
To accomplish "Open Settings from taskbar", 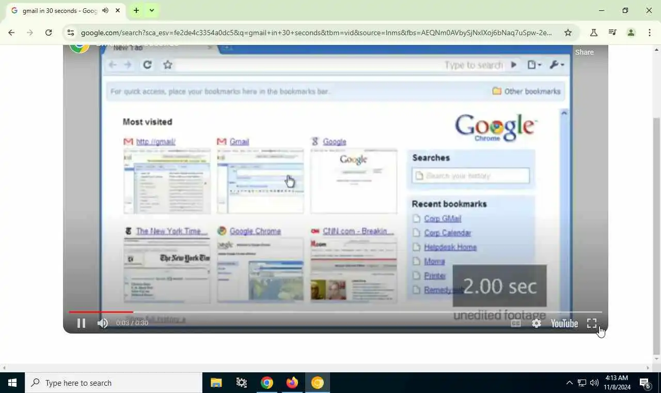I will point(242,383).
